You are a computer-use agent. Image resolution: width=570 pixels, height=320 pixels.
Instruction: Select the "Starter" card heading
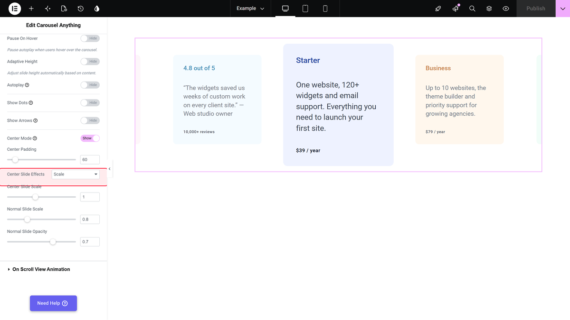click(x=308, y=60)
